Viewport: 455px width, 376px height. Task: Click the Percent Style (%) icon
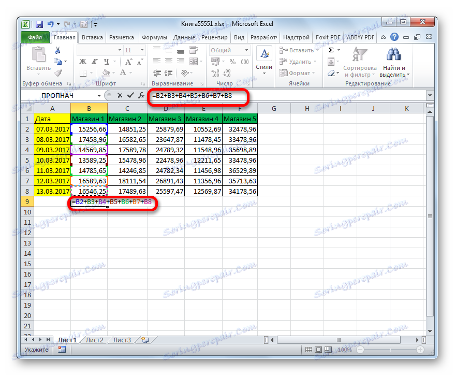[x=233, y=62]
